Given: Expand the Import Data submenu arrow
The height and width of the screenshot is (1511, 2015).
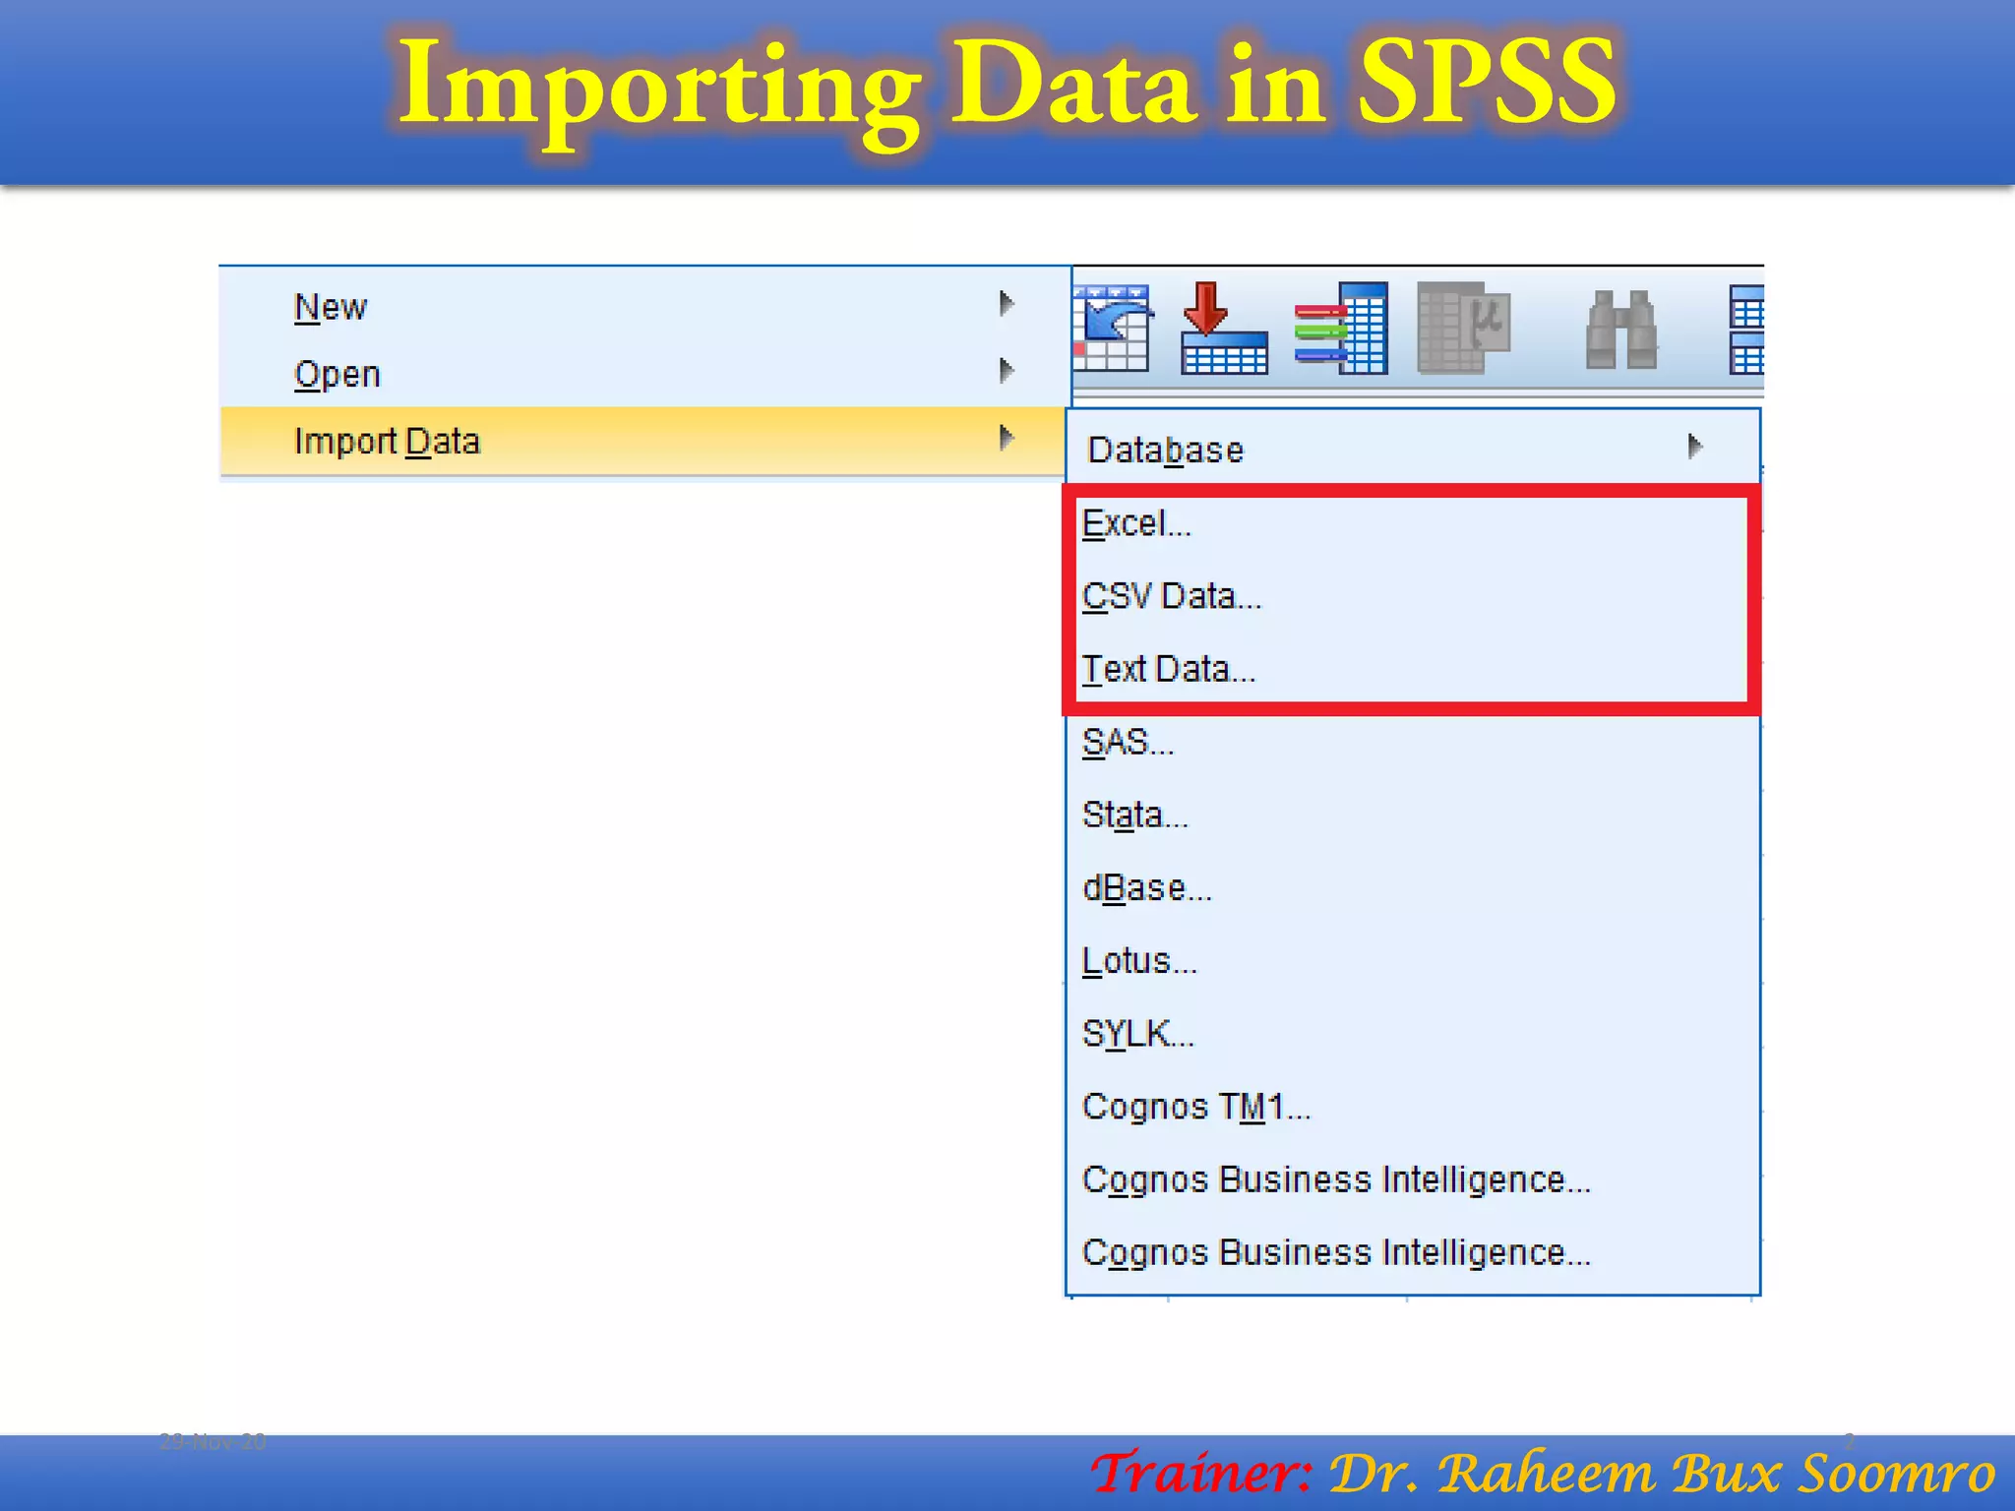Looking at the screenshot, I should [1006, 438].
